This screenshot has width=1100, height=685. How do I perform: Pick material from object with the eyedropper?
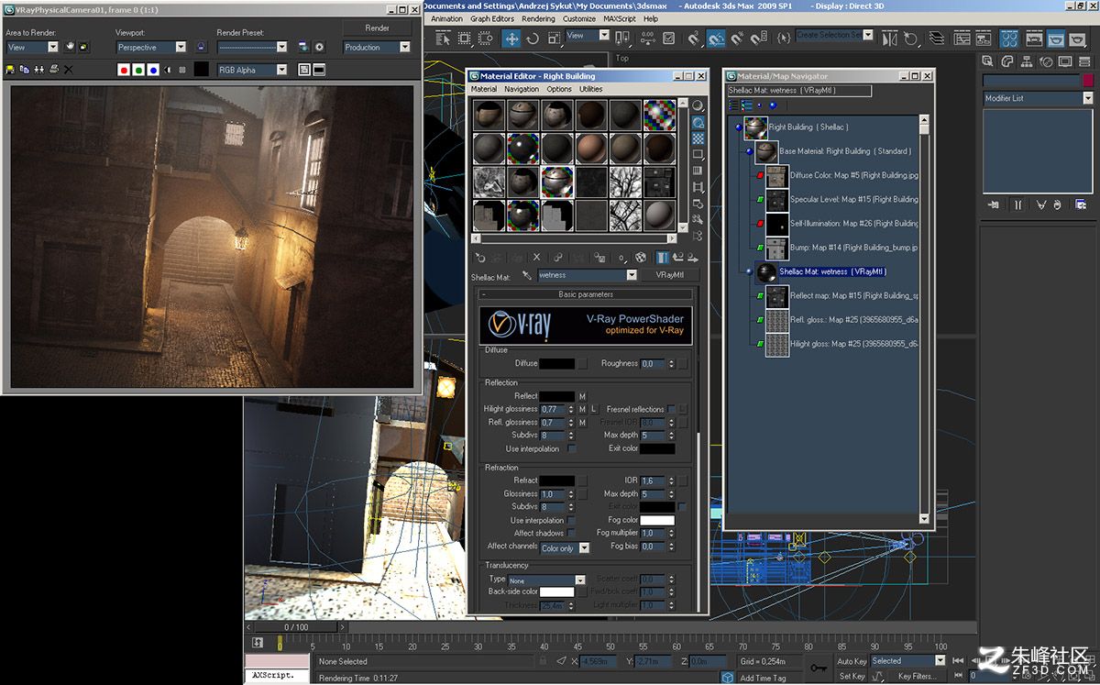click(527, 275)
